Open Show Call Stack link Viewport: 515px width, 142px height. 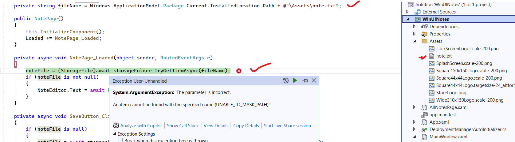click(183, 126)
